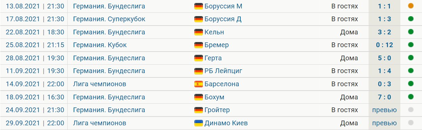Click the German flag beside РБ Лейпциг

pos(198,71)
